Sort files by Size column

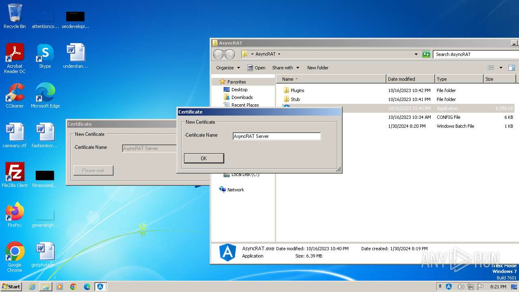tap(499, 79)
